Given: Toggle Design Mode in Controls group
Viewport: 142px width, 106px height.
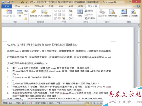Looking at the screenshot, I should click(71, 11).
